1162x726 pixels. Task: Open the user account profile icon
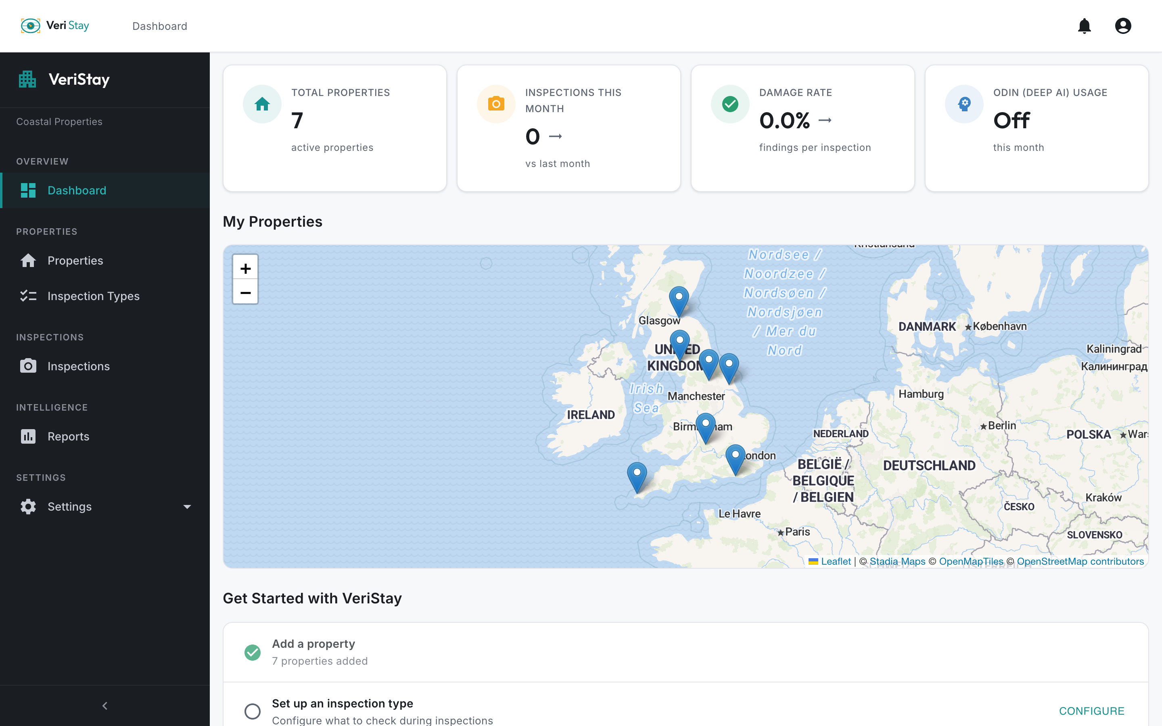pyautogui.click(x=1123, y=26)
